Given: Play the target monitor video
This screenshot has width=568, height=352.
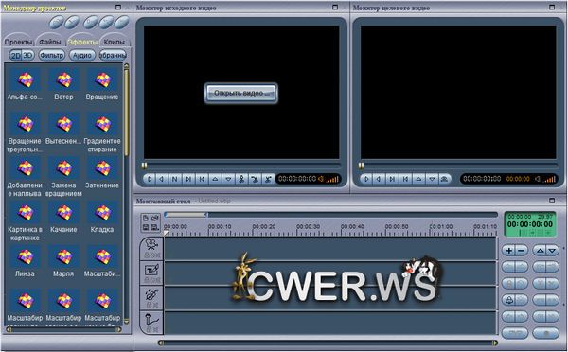Looking at the screenshot, I should coord(366,179).
